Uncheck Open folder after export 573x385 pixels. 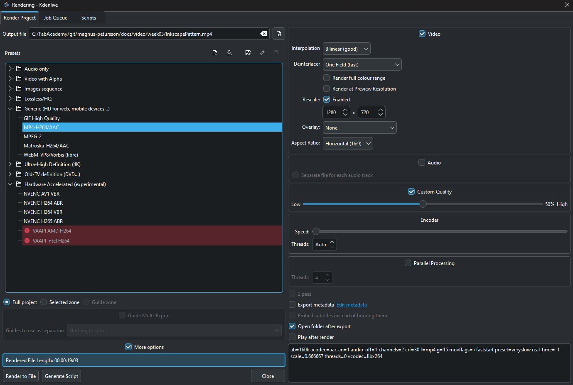tap(292, 326)
